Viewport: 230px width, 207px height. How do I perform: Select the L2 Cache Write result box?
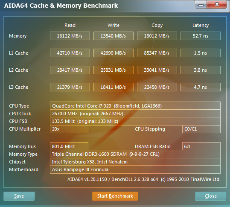(114, 70)
